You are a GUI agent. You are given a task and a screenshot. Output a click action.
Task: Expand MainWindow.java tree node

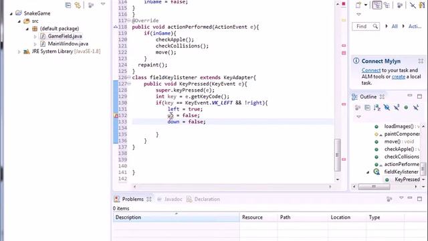coord(35,44)
